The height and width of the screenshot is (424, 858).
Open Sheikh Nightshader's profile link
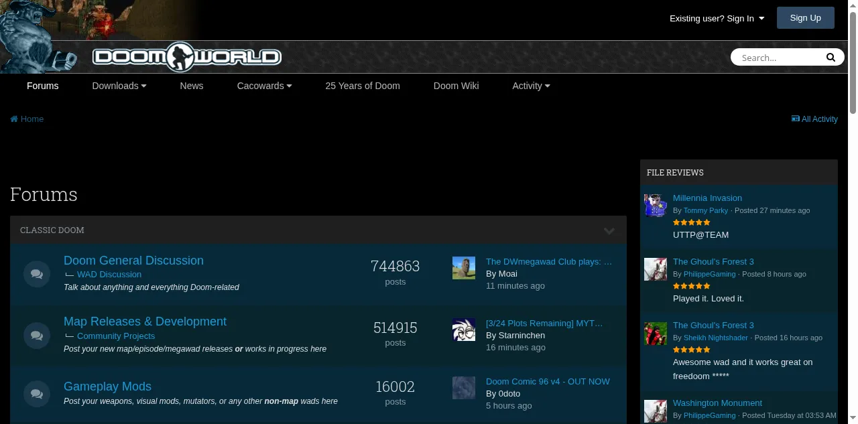click(x=716, y=338)
